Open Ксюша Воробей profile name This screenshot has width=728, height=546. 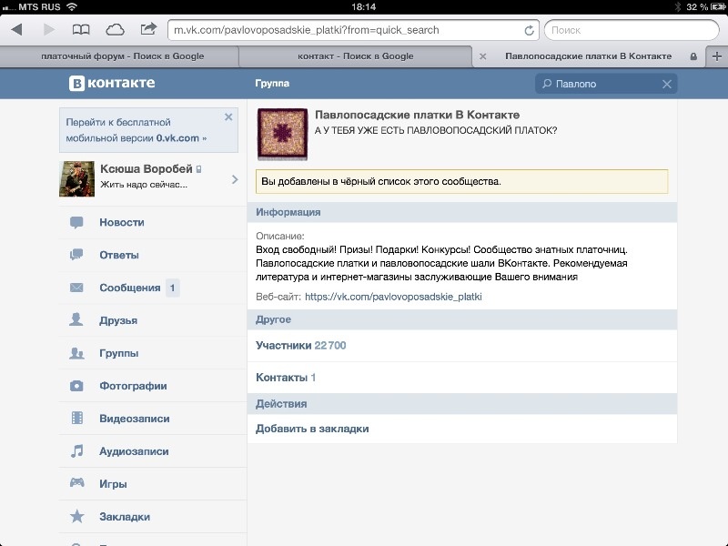tap(147, 169)
